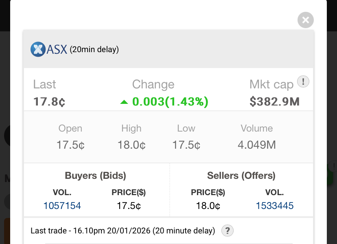Click the Mkt cap info exclamation icon
Image resolution: width=337 pixels, height=244 pixels.
click(x=303, y=82)
